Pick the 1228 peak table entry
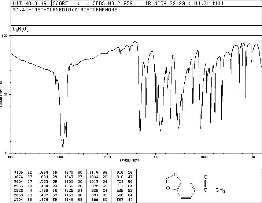Screen dimensions: 262x203 click(x=73, y=191)
